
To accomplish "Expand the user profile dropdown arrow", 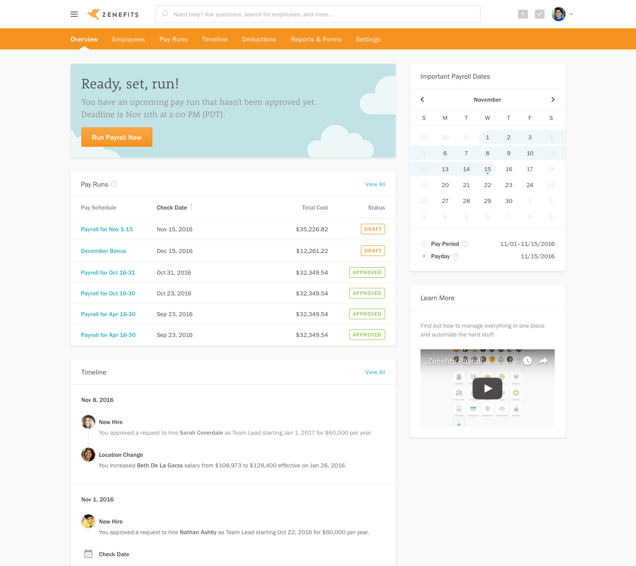I will [571, 14].
